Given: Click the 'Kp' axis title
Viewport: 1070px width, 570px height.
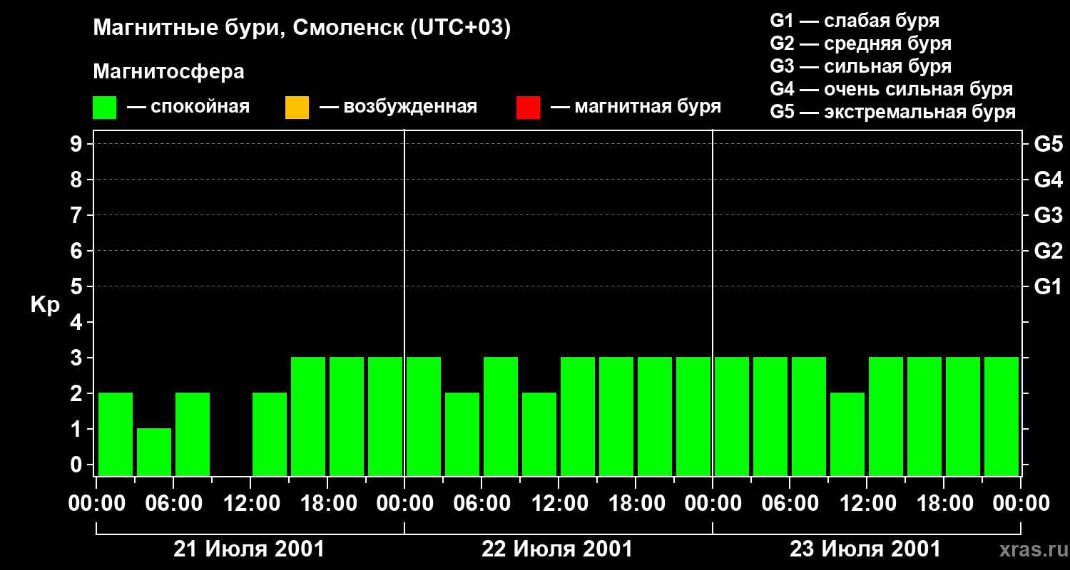Looking at the screenshot, I should [45, 305].
